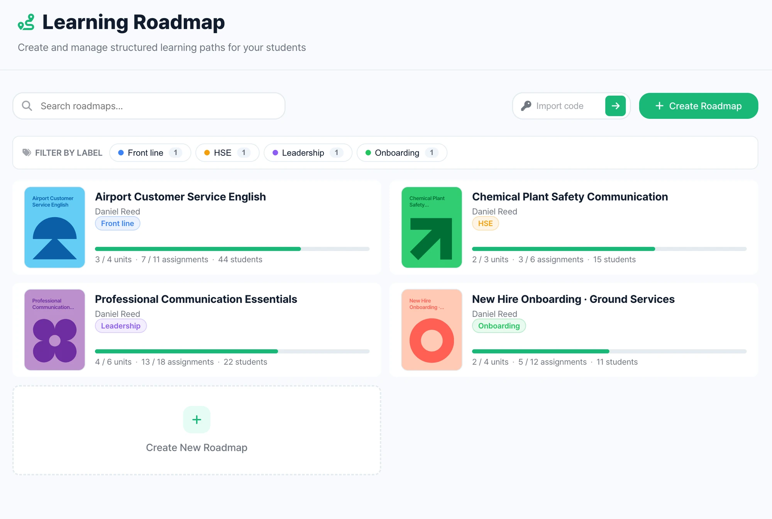Filter by HSE label

227,153
